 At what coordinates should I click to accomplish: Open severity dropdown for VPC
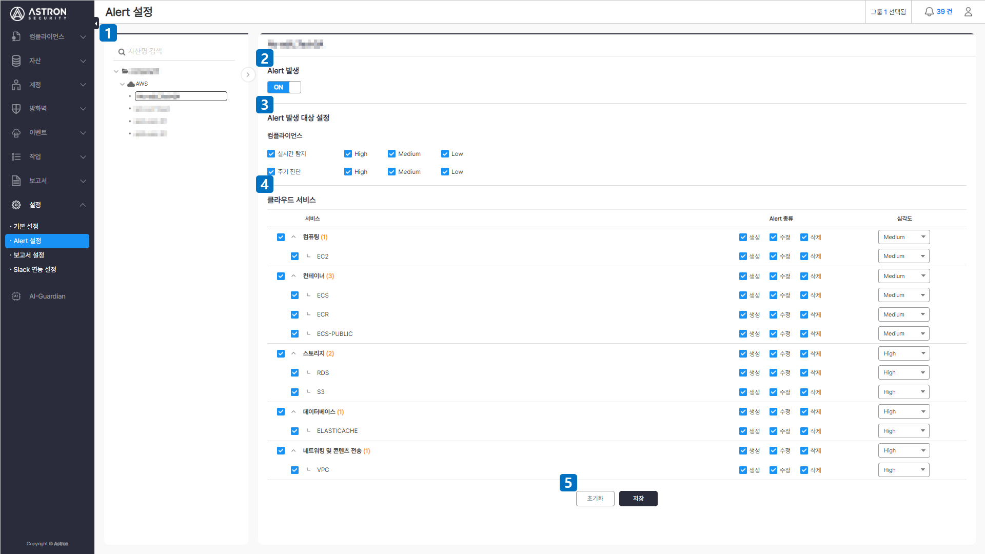click(903, 470)
